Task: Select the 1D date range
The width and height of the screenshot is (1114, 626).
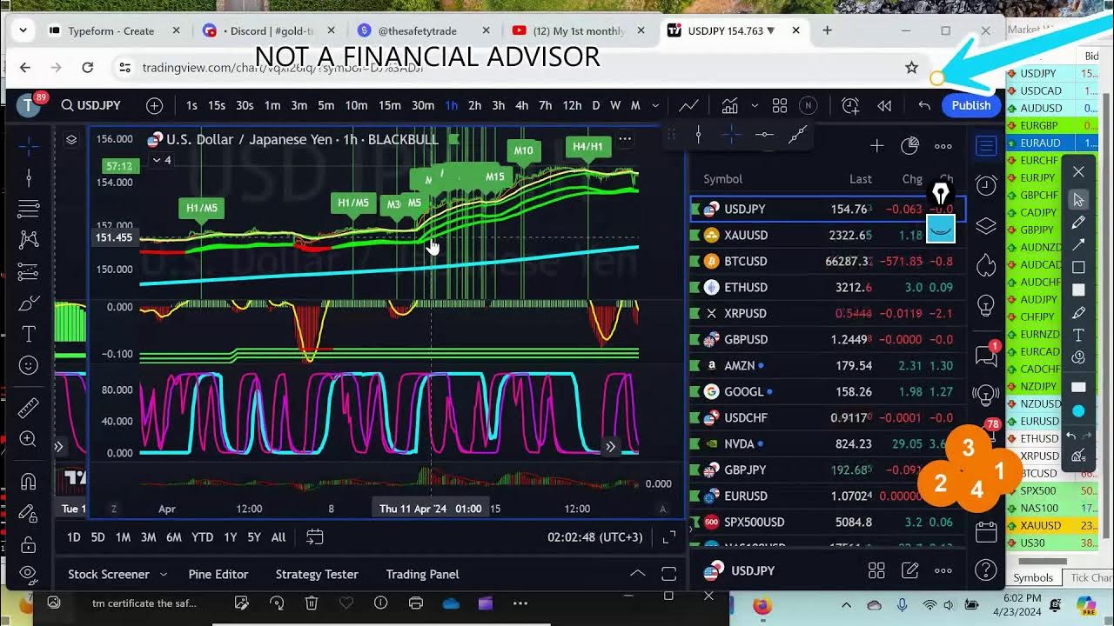Action: [74, 537]
